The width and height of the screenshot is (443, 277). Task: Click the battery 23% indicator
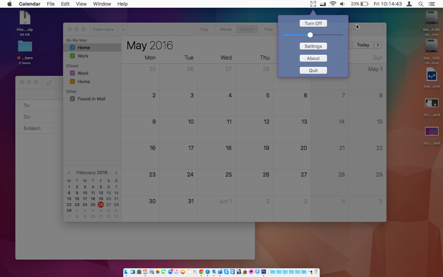[x=359, y=4]
